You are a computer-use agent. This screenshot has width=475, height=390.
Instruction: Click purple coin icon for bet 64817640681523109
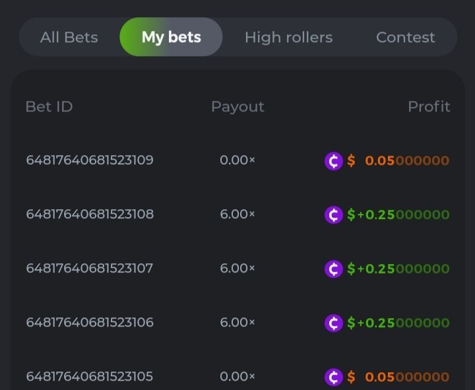(334, 160)
